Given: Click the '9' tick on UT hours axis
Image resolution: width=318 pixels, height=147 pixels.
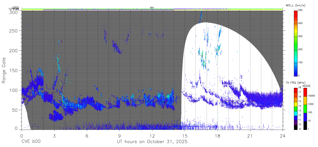Looking at the screenshot, I should coord(119,136).
